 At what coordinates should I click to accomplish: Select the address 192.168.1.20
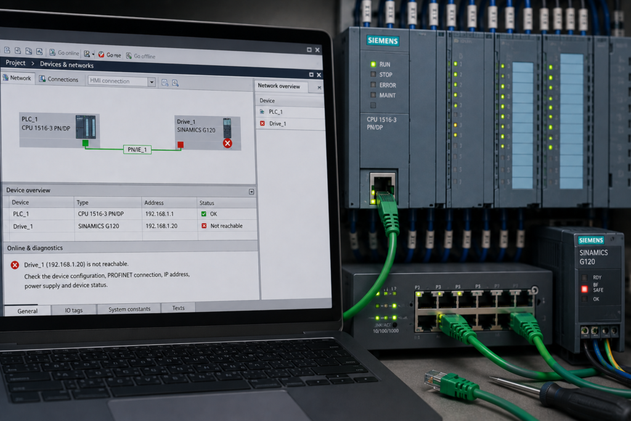coord(161,226)
